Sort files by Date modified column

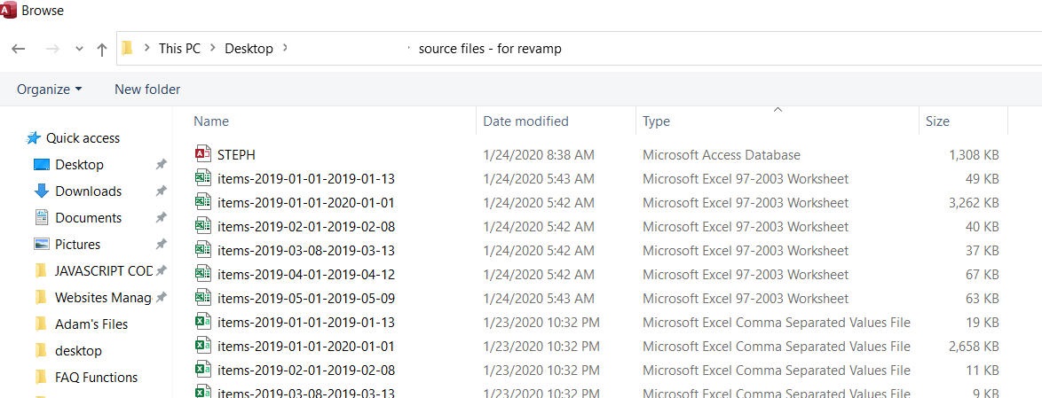tap(525, 121)
